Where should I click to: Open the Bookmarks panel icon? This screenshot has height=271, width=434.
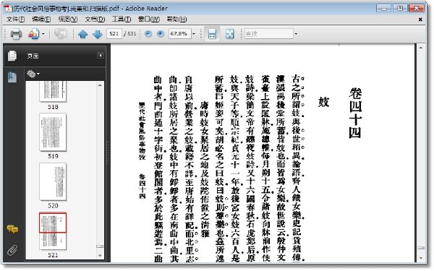pos(12,77)
